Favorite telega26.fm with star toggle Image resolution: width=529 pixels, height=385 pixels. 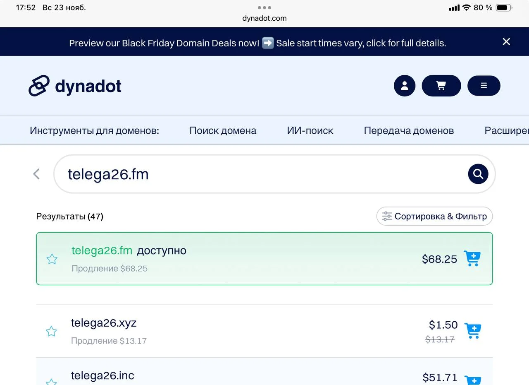tap(52, 259)
